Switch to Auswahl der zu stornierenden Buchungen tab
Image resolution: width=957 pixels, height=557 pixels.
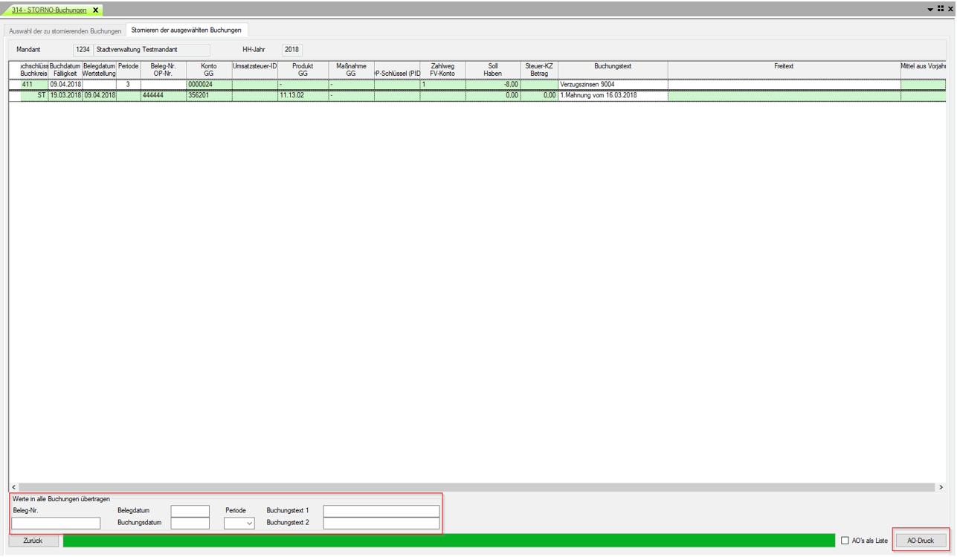(x=65, y=30)
